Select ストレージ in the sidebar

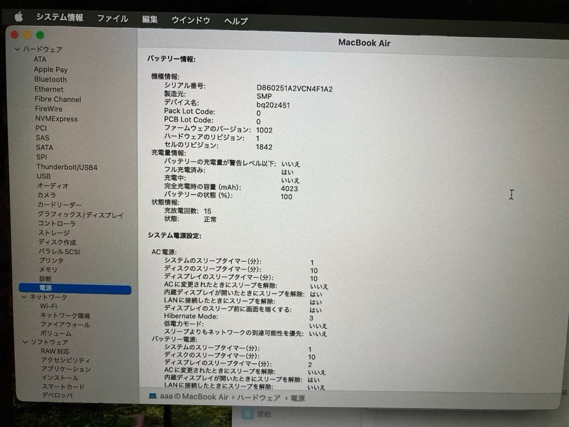point(54,233)
